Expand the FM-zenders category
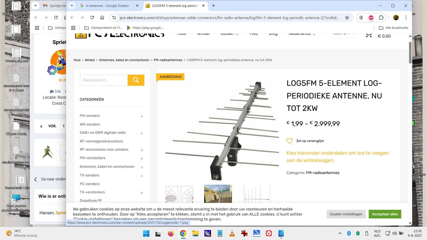 tap(142, 116)
